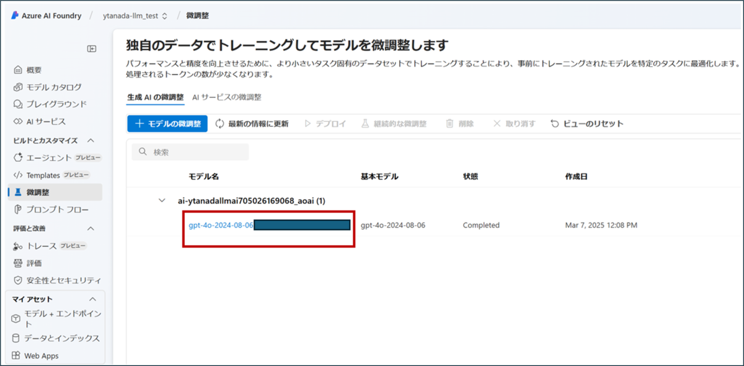
Task: Click the Azure AI Foundry logo icon
Action: (15, 15)
